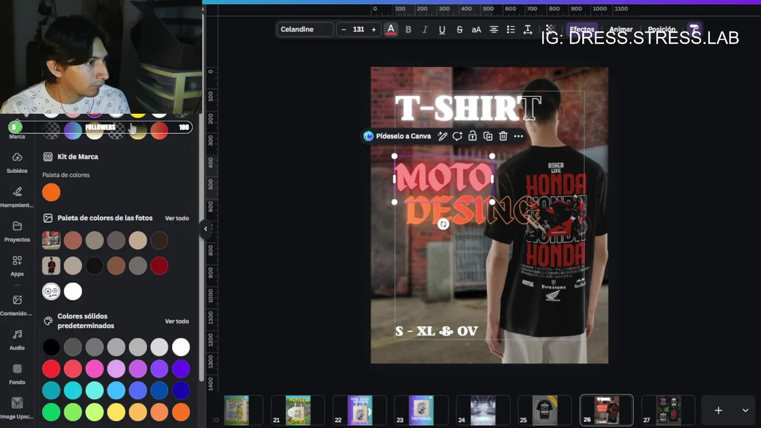Open the Posición panel
761x428 pixels.
[x=661, y=29]
